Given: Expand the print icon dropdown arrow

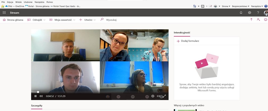Looking at the screenshot, I should coord(219,6).
